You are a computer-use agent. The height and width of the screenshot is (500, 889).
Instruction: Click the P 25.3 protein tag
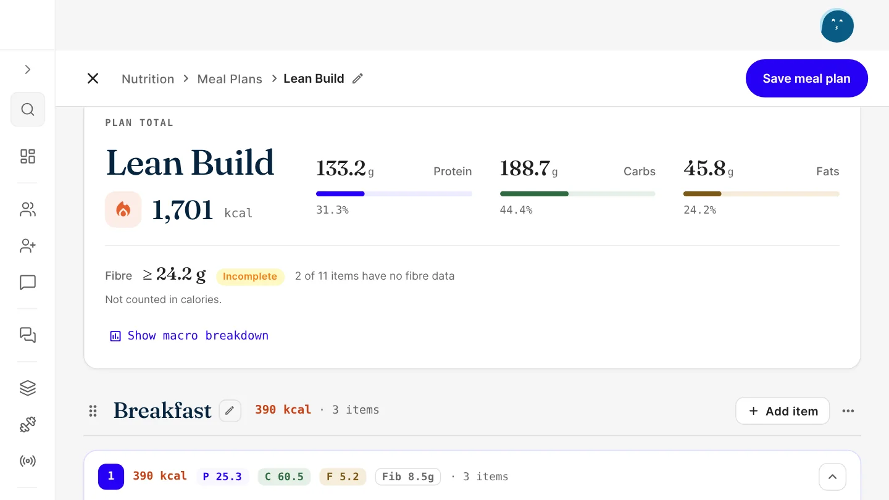[222, 477]
